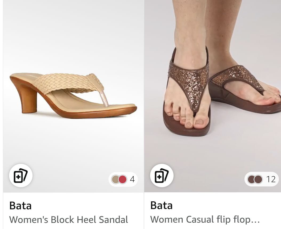Tap the view-similar icon on flip flop card
The image size is (281, 229).
(x=162, y=176)
